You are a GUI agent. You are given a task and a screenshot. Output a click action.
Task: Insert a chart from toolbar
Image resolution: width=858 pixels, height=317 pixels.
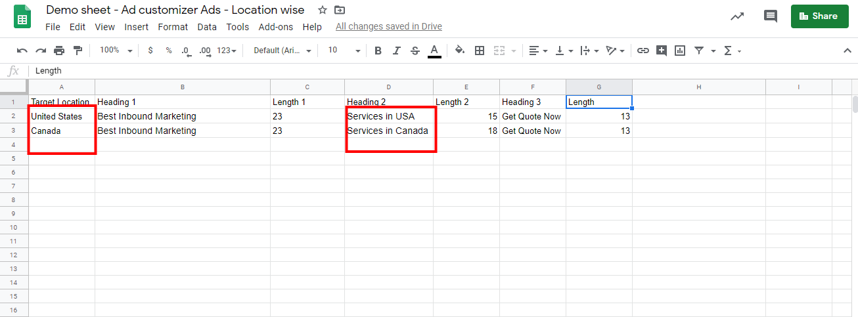click(x=680, y=51)
